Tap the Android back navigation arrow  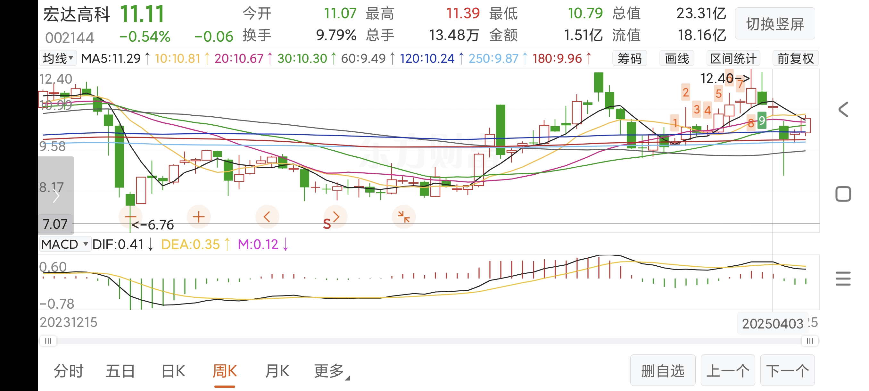pos(843,110)
